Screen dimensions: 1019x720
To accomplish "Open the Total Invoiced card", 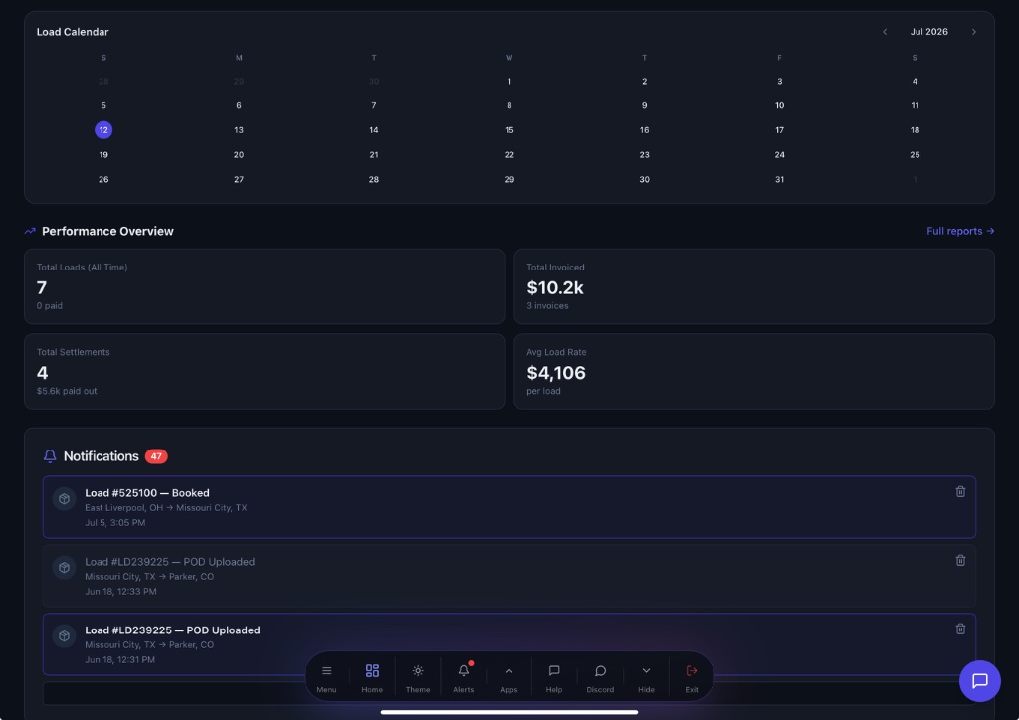I will [754, 286].
